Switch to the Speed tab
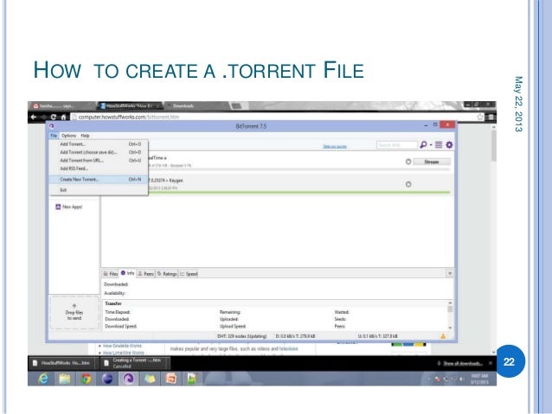The image size is (552, 414). pos(189,274)
